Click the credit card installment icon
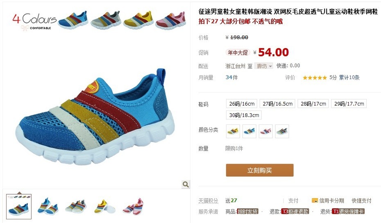Image resolution: width=381 pixels, height=223 pixels. pyautogui.click(x=315, y=200)
